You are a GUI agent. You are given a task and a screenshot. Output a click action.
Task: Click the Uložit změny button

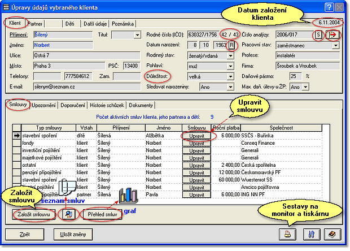pos(73,233)
